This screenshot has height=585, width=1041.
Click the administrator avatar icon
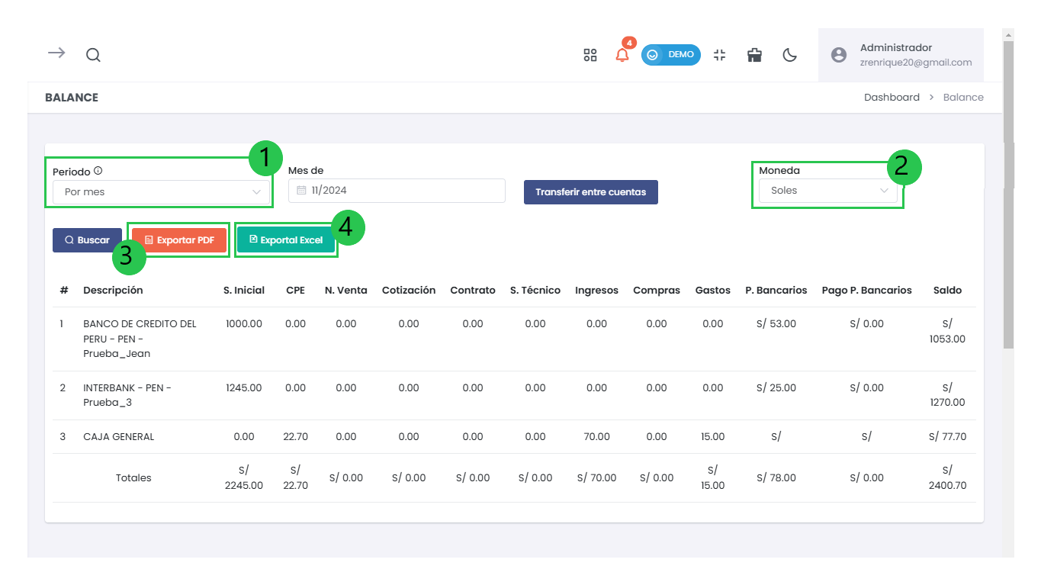[839, 55]
